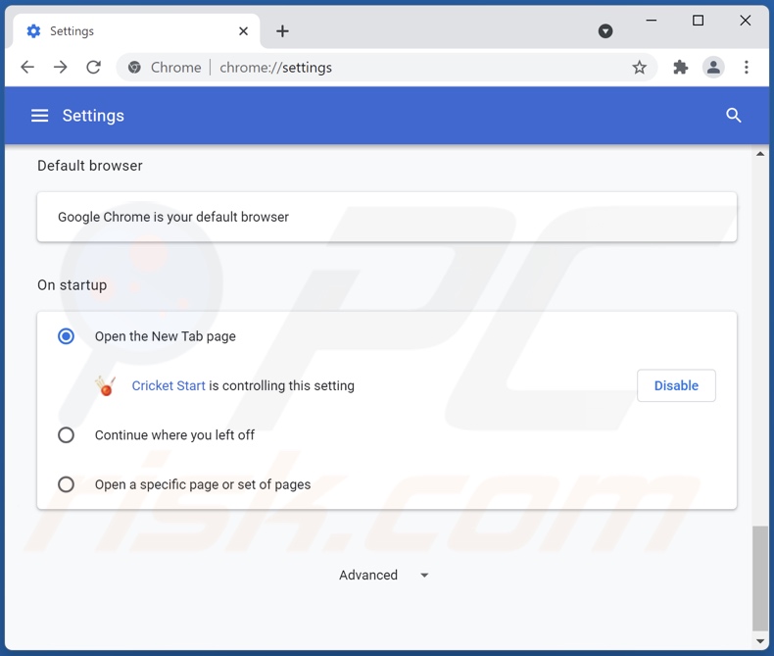This screenshot has width=774, height=656.
Task: Select Continue where you left off
Action: 66,435
